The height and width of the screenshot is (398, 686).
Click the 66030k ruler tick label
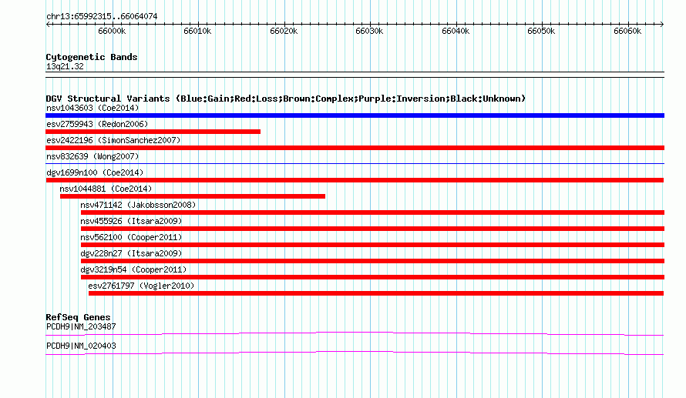point(369,31)
